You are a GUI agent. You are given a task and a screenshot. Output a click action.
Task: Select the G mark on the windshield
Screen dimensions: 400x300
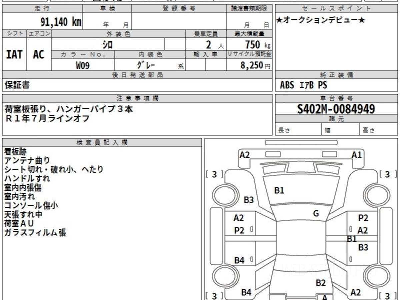pyautogui.click(x=316, y=214)
